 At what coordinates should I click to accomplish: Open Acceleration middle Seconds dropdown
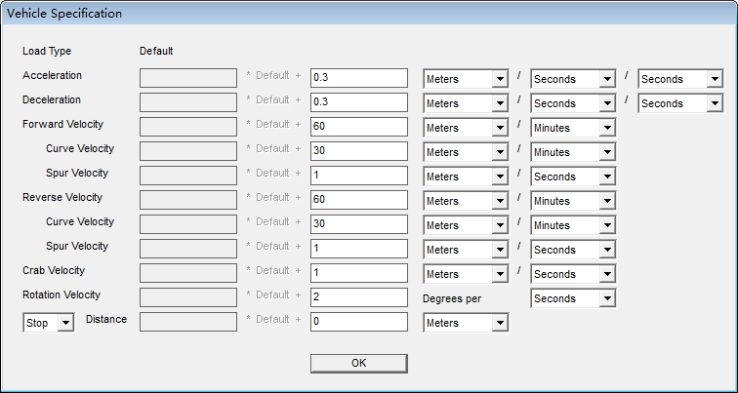pyautogui.click(x=573, y=79)
